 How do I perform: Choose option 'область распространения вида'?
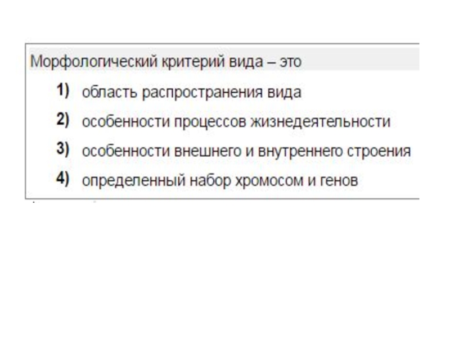pos(191,92)
